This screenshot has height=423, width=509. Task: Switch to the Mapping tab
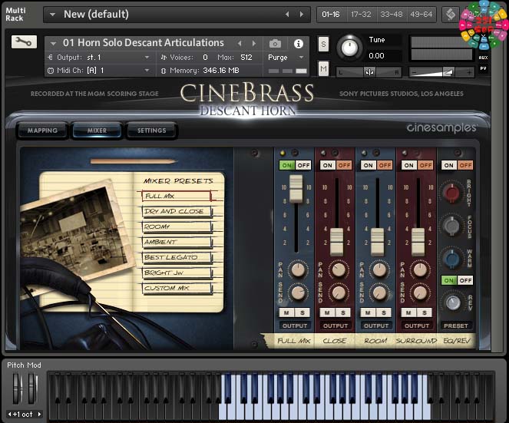tap(42, 131)
